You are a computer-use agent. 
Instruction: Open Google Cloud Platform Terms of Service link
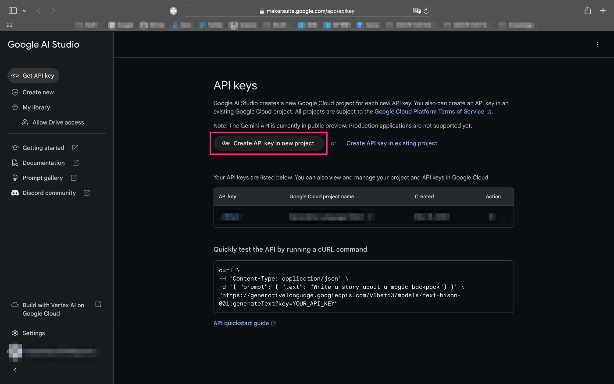click(432, 112)
